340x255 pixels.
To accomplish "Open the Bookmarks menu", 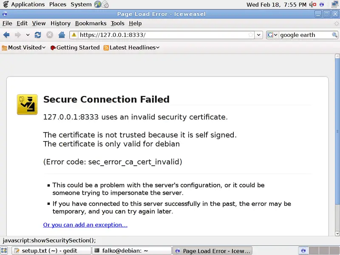I will coord(91,23).
